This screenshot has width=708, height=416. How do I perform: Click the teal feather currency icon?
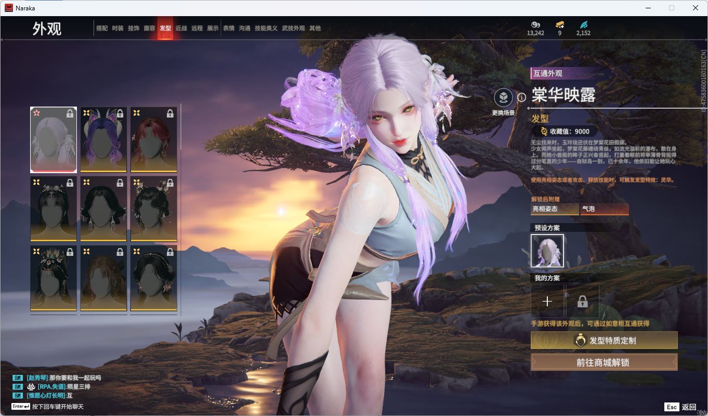coord(583,24)
